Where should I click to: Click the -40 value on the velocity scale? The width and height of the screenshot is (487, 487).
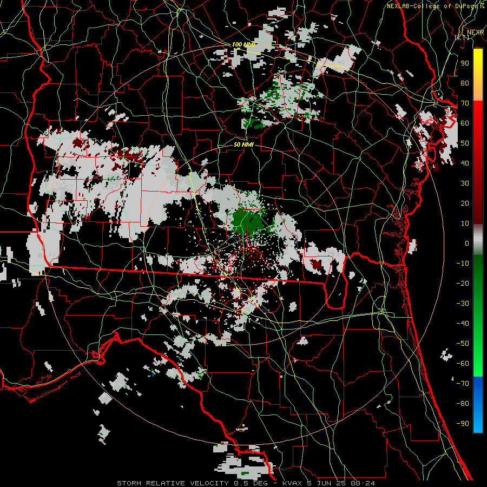463,324
